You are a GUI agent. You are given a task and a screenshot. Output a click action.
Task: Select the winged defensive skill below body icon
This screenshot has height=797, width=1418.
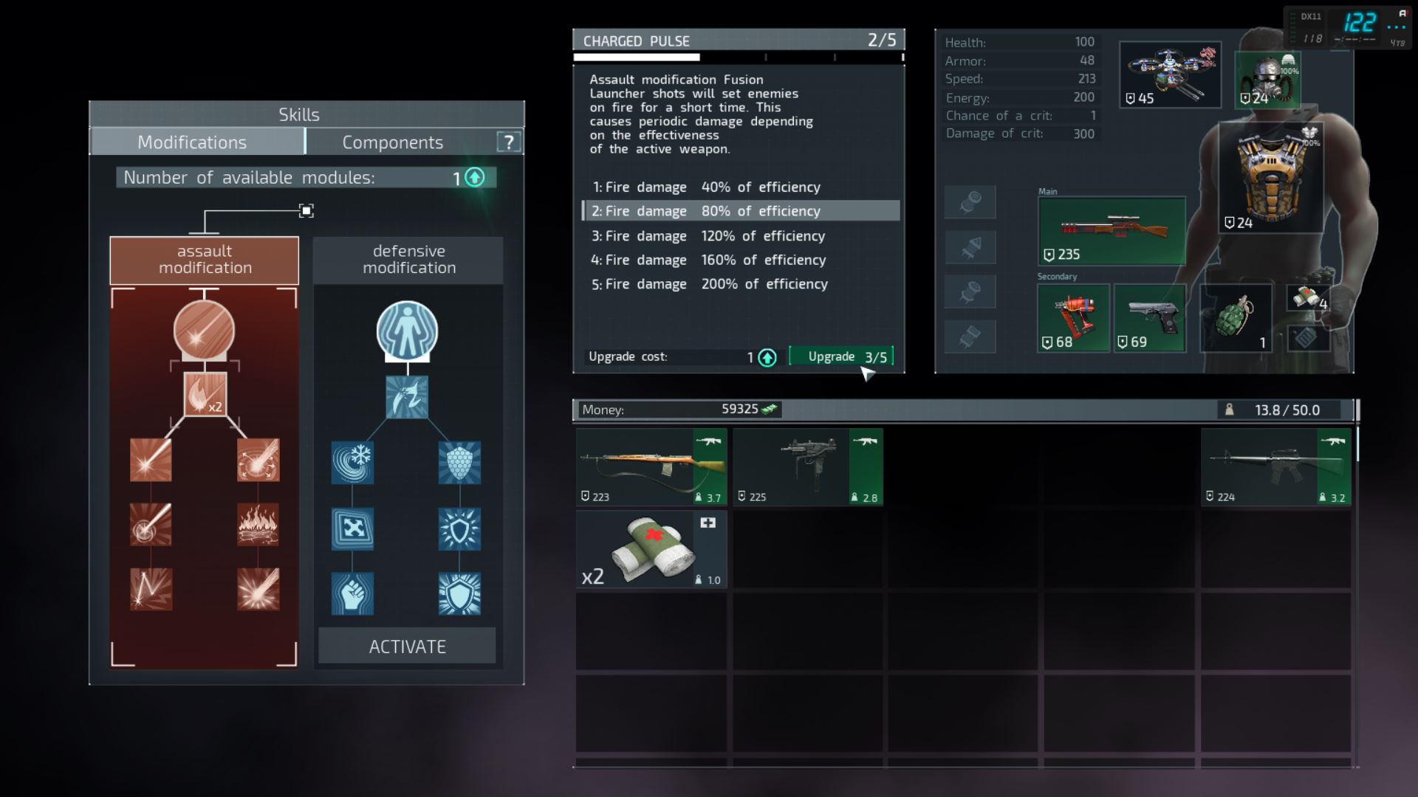click(407, 397)
